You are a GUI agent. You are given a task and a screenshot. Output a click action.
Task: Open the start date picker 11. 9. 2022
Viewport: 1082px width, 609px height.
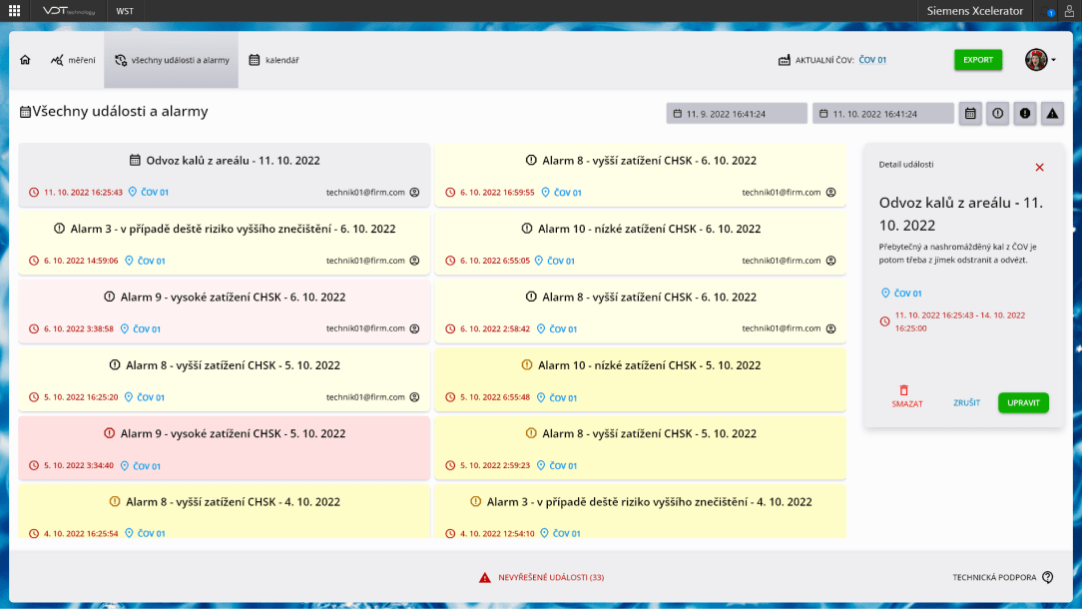point(736,114)
